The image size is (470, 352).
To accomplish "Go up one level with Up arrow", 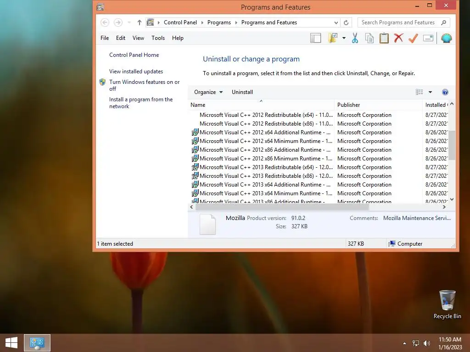I will pos(140,22).
